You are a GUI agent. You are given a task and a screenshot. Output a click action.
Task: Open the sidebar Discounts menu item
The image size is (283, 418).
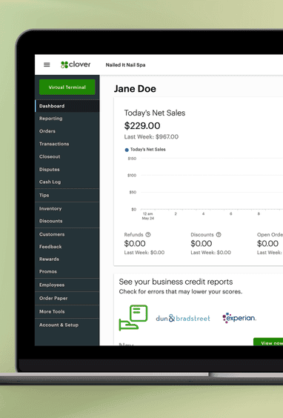(67, 221)
